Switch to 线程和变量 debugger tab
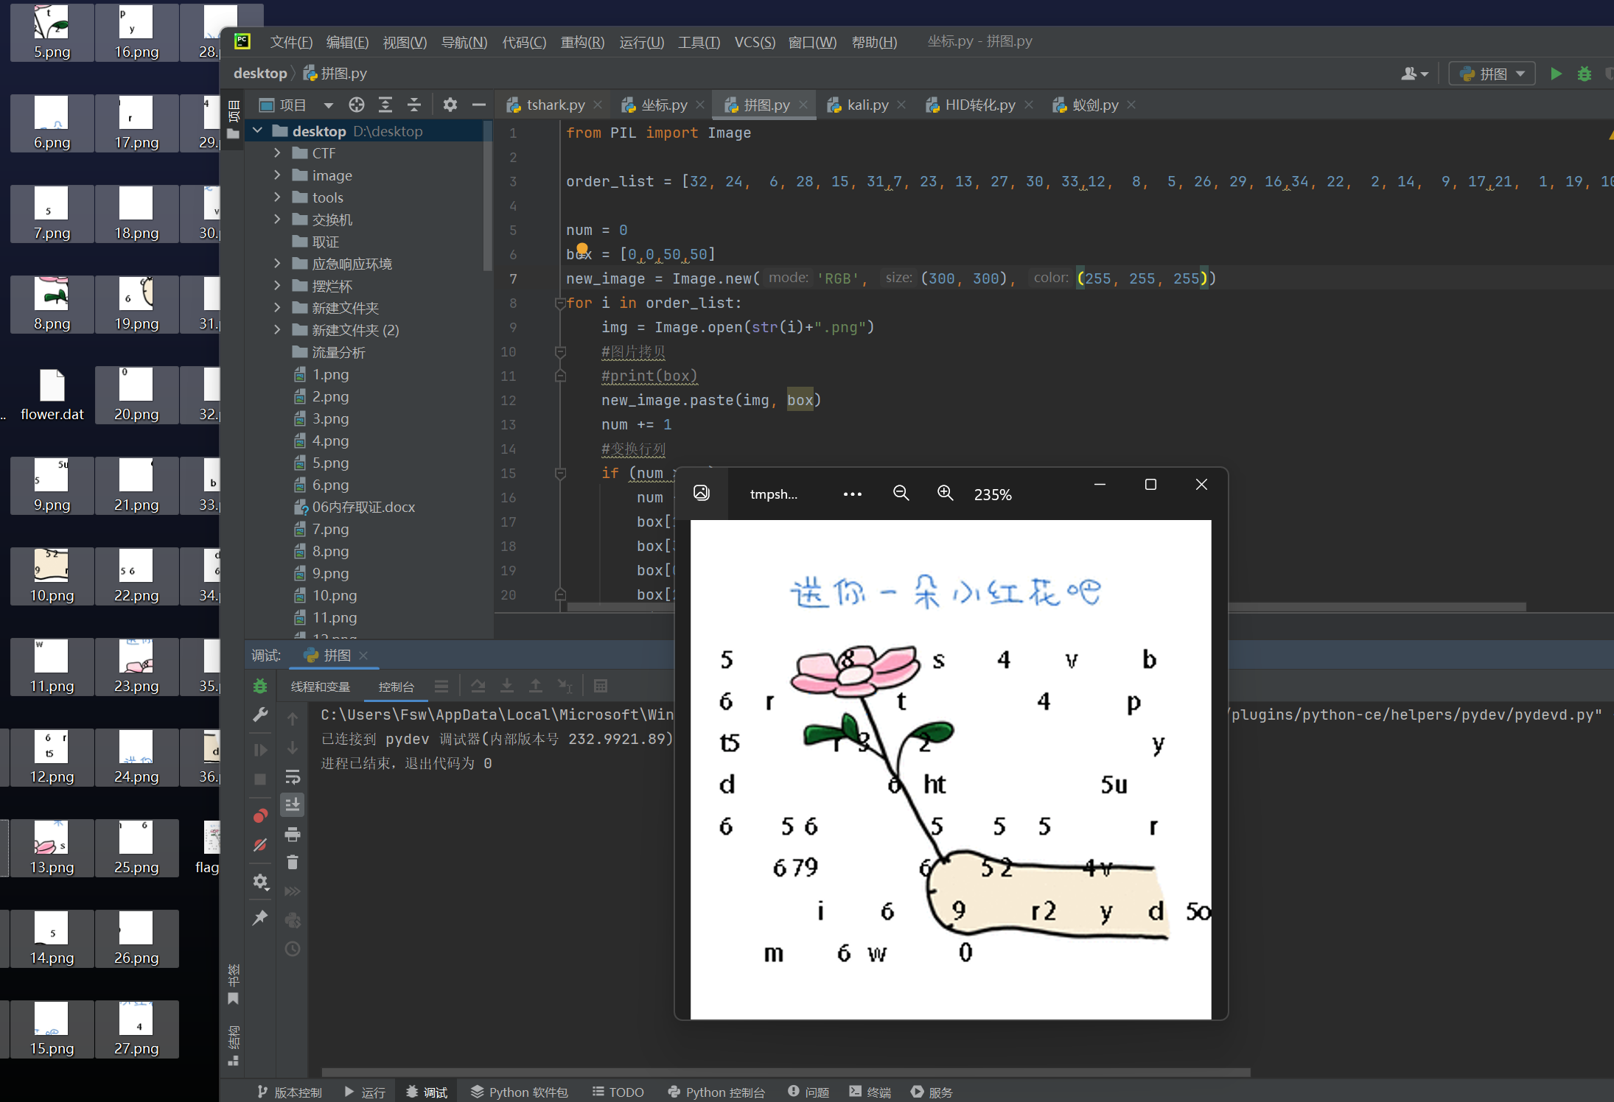Screen dimensions: 1614x1102 [x=320, y=687]
